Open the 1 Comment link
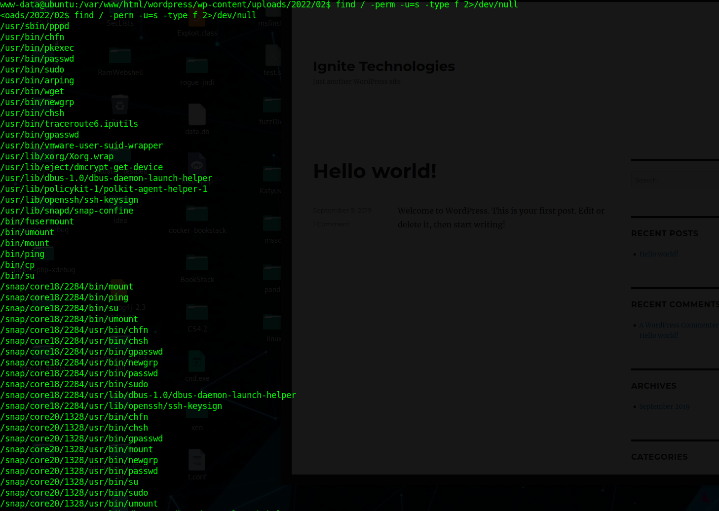719x511 pixels. click(331, 224)
